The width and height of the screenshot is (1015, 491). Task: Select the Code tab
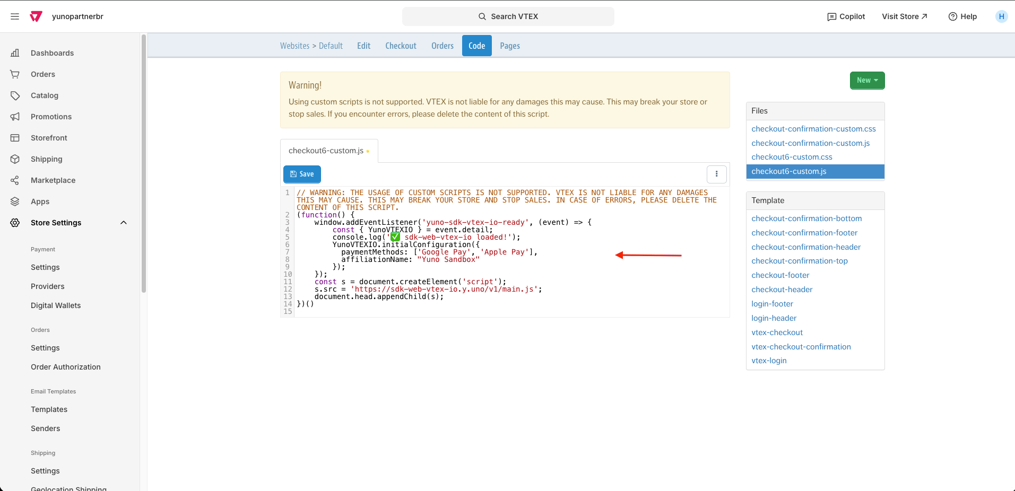tap(476, 46)
